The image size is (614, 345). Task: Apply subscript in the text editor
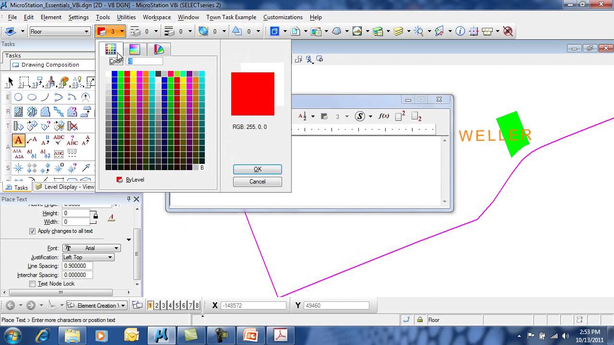[416, 116]
